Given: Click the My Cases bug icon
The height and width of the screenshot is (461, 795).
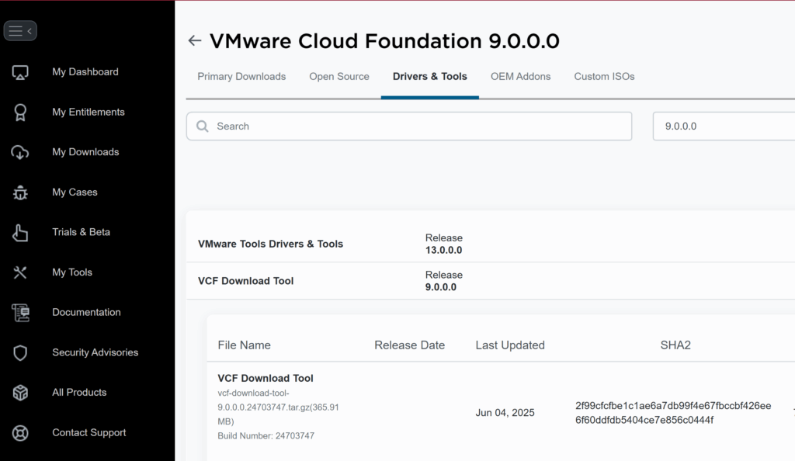Looking at the screenshot, I should point(20,192).
